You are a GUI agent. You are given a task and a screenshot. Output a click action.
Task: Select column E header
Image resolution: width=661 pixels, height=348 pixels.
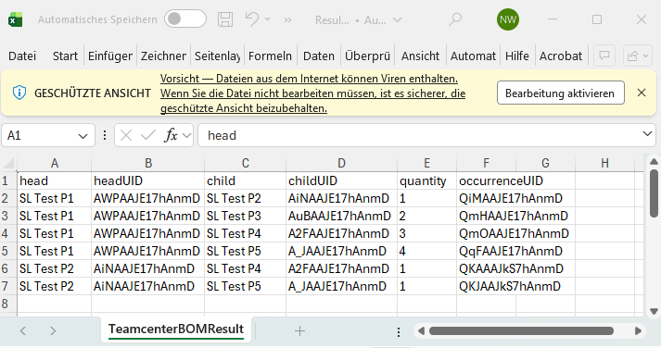(x=426, y=163)
